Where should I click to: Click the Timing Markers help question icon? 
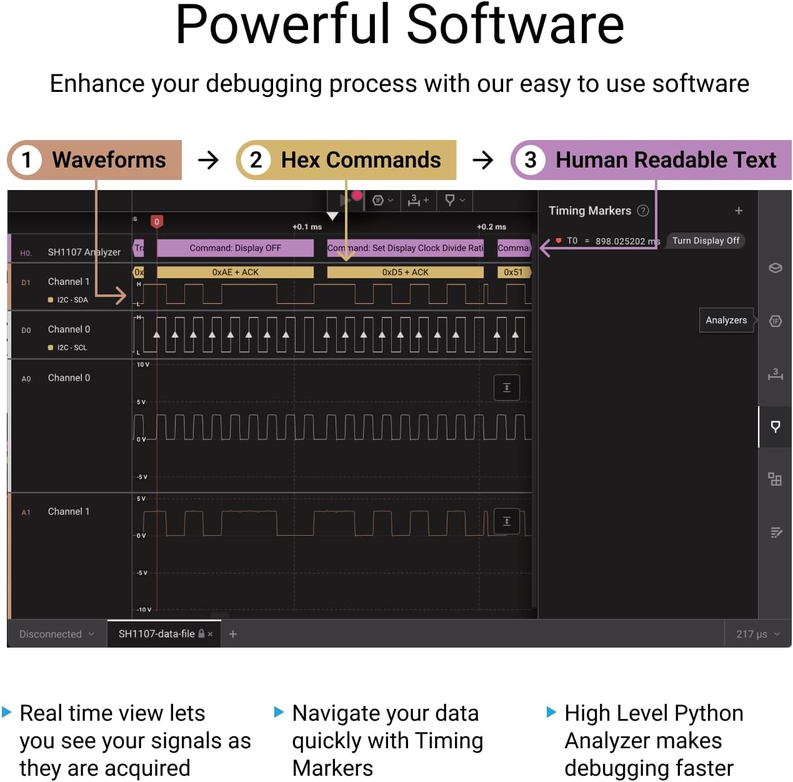pyautogui.click(x=643, y=211)
